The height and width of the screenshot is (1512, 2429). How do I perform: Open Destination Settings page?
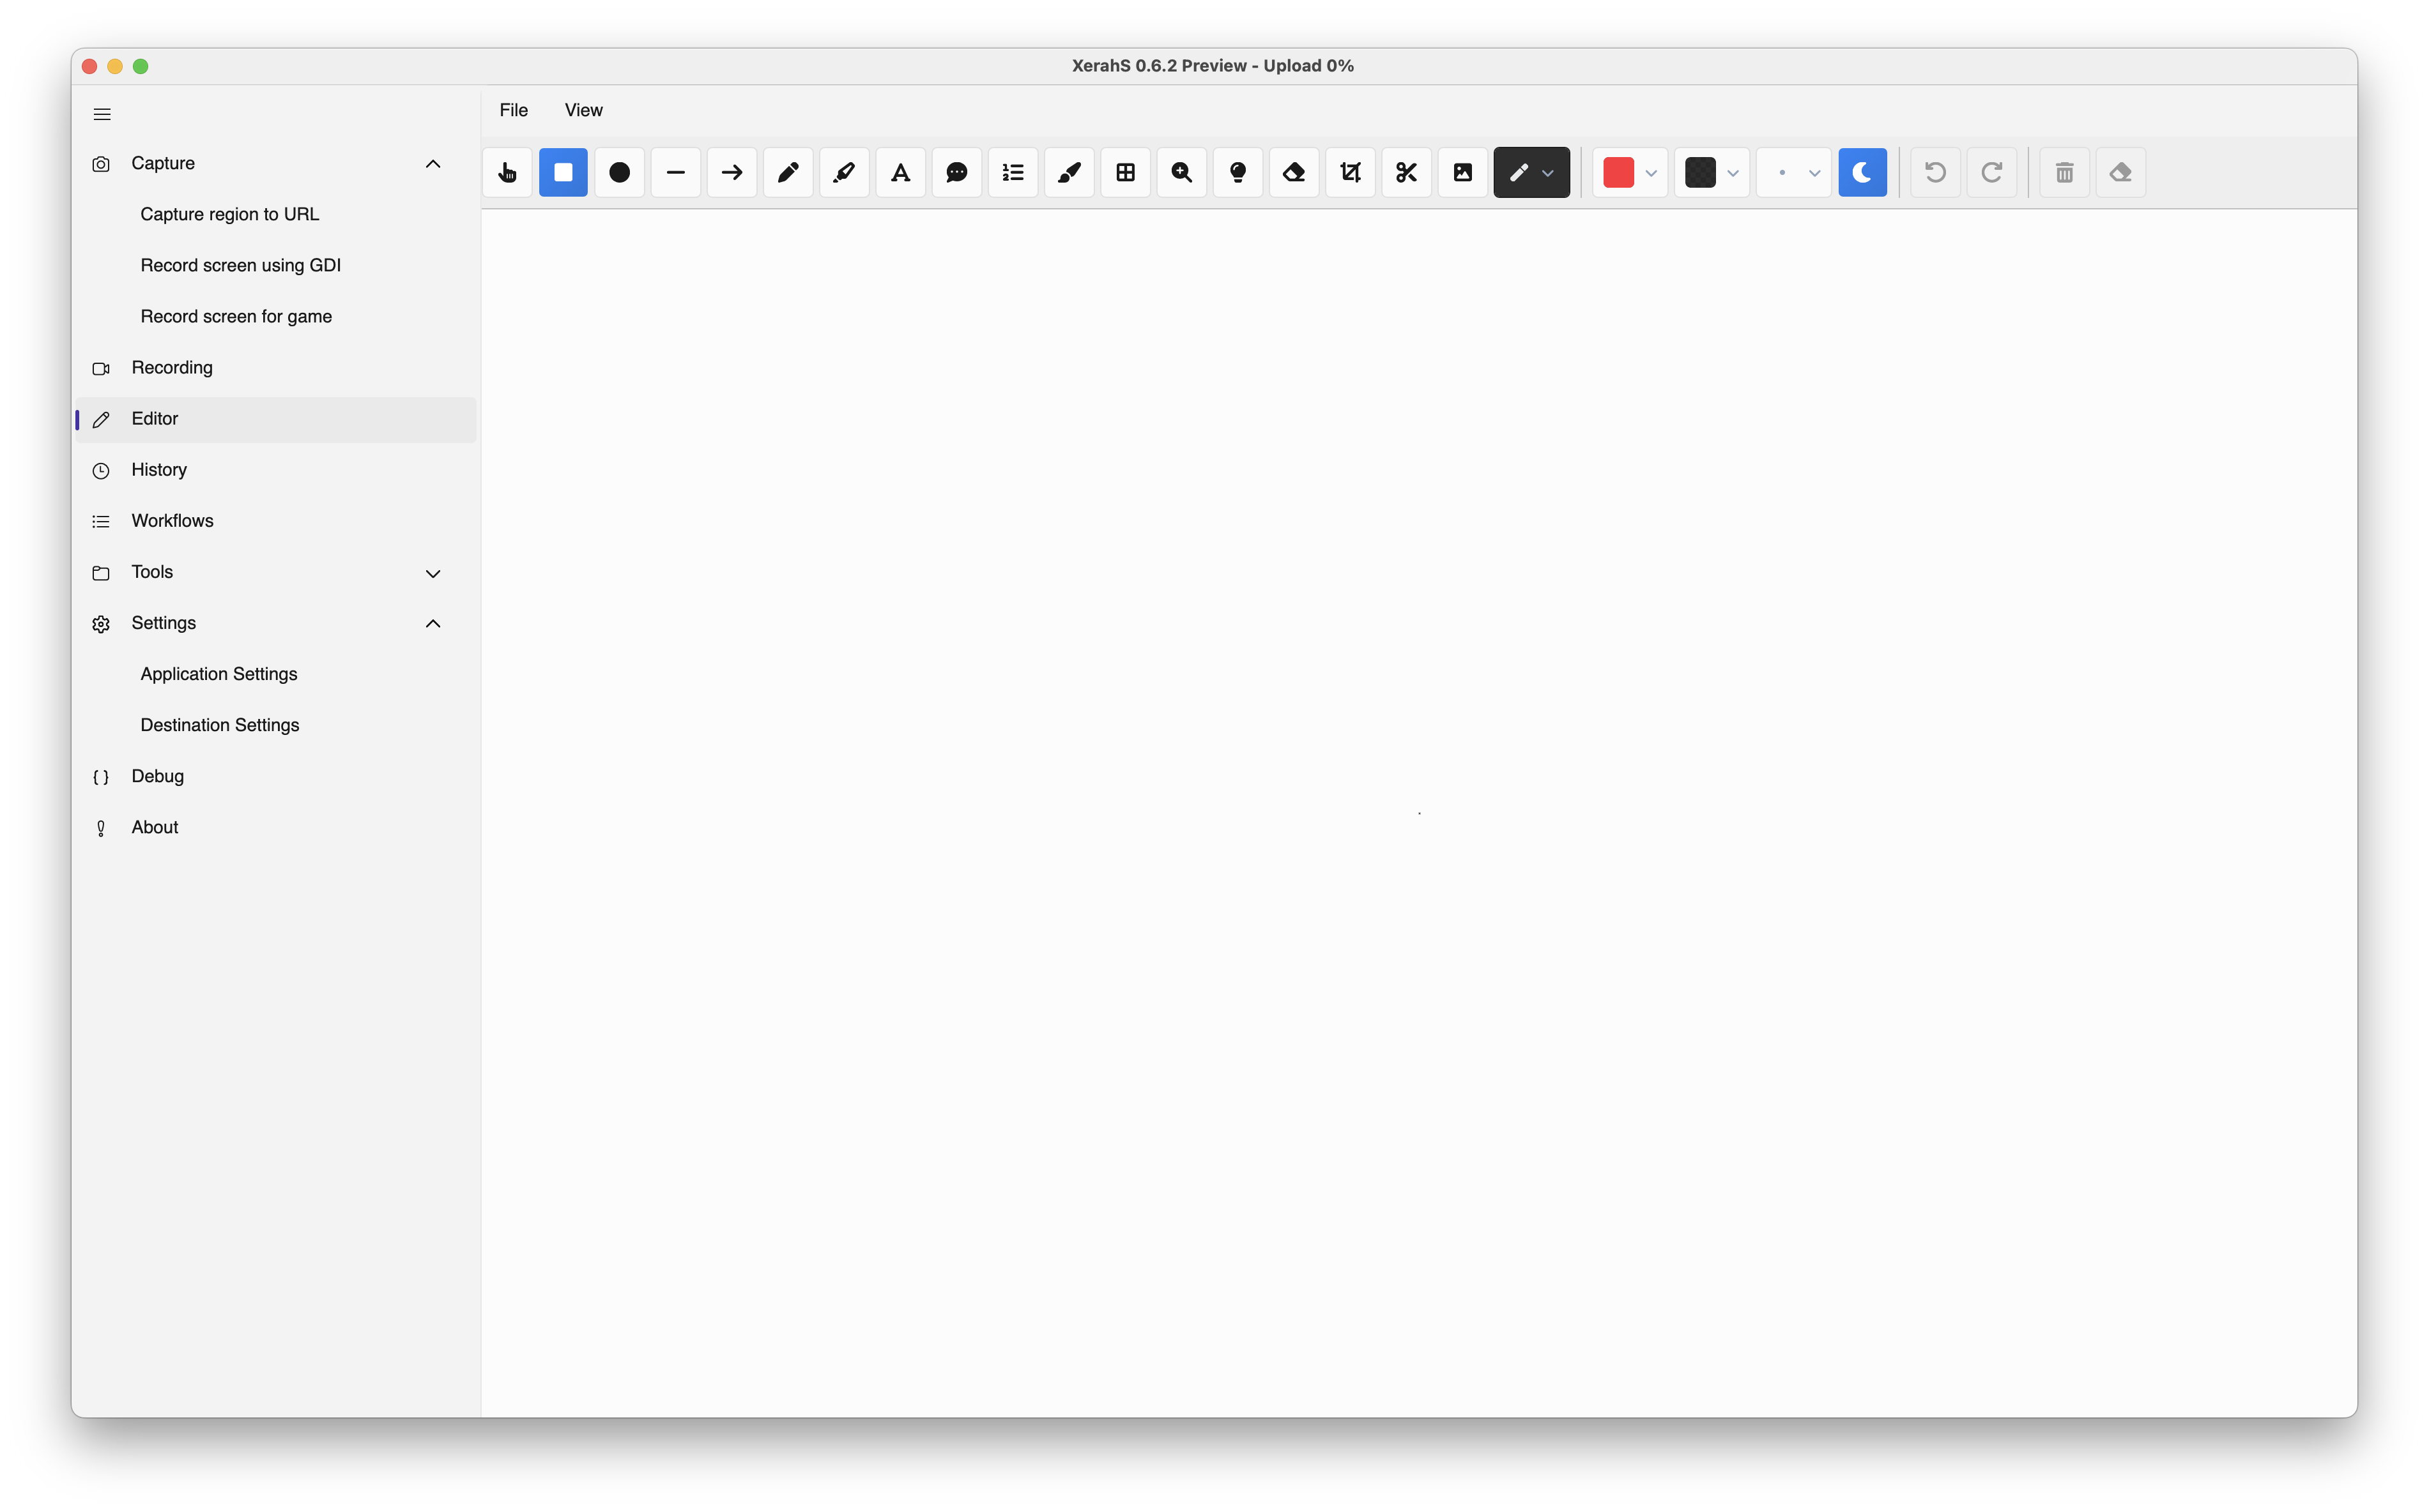pyautogui.click(x=220, y=725)
